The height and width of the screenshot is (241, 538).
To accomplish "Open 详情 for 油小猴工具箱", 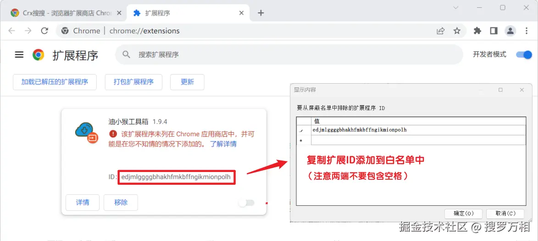I will pos(83,202).
